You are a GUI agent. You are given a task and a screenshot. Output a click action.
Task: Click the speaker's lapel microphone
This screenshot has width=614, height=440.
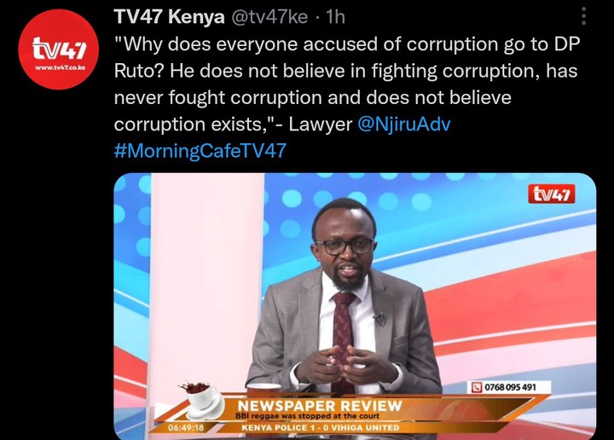[379, 319]
